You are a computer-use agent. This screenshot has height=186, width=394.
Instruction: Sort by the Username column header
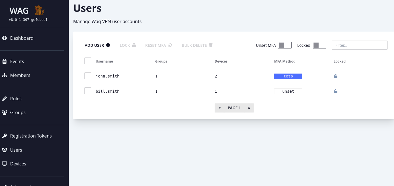click(x=104, y=61)
